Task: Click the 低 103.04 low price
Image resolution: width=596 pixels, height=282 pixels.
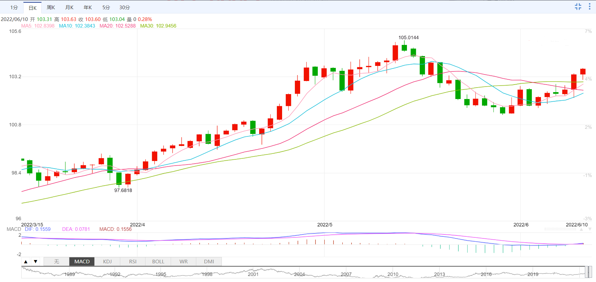Action: coord(114,19)
